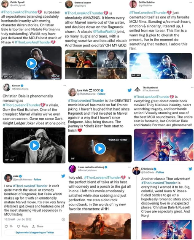Viewport: 194px width, 240px height.
Task: Click the Twitter bird icon in Lyra Hale's tweet
Action: click(129, 90)
